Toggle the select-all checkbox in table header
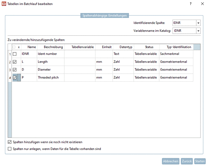This screenshot has height=167, width=208. click(x=14, y=47)
